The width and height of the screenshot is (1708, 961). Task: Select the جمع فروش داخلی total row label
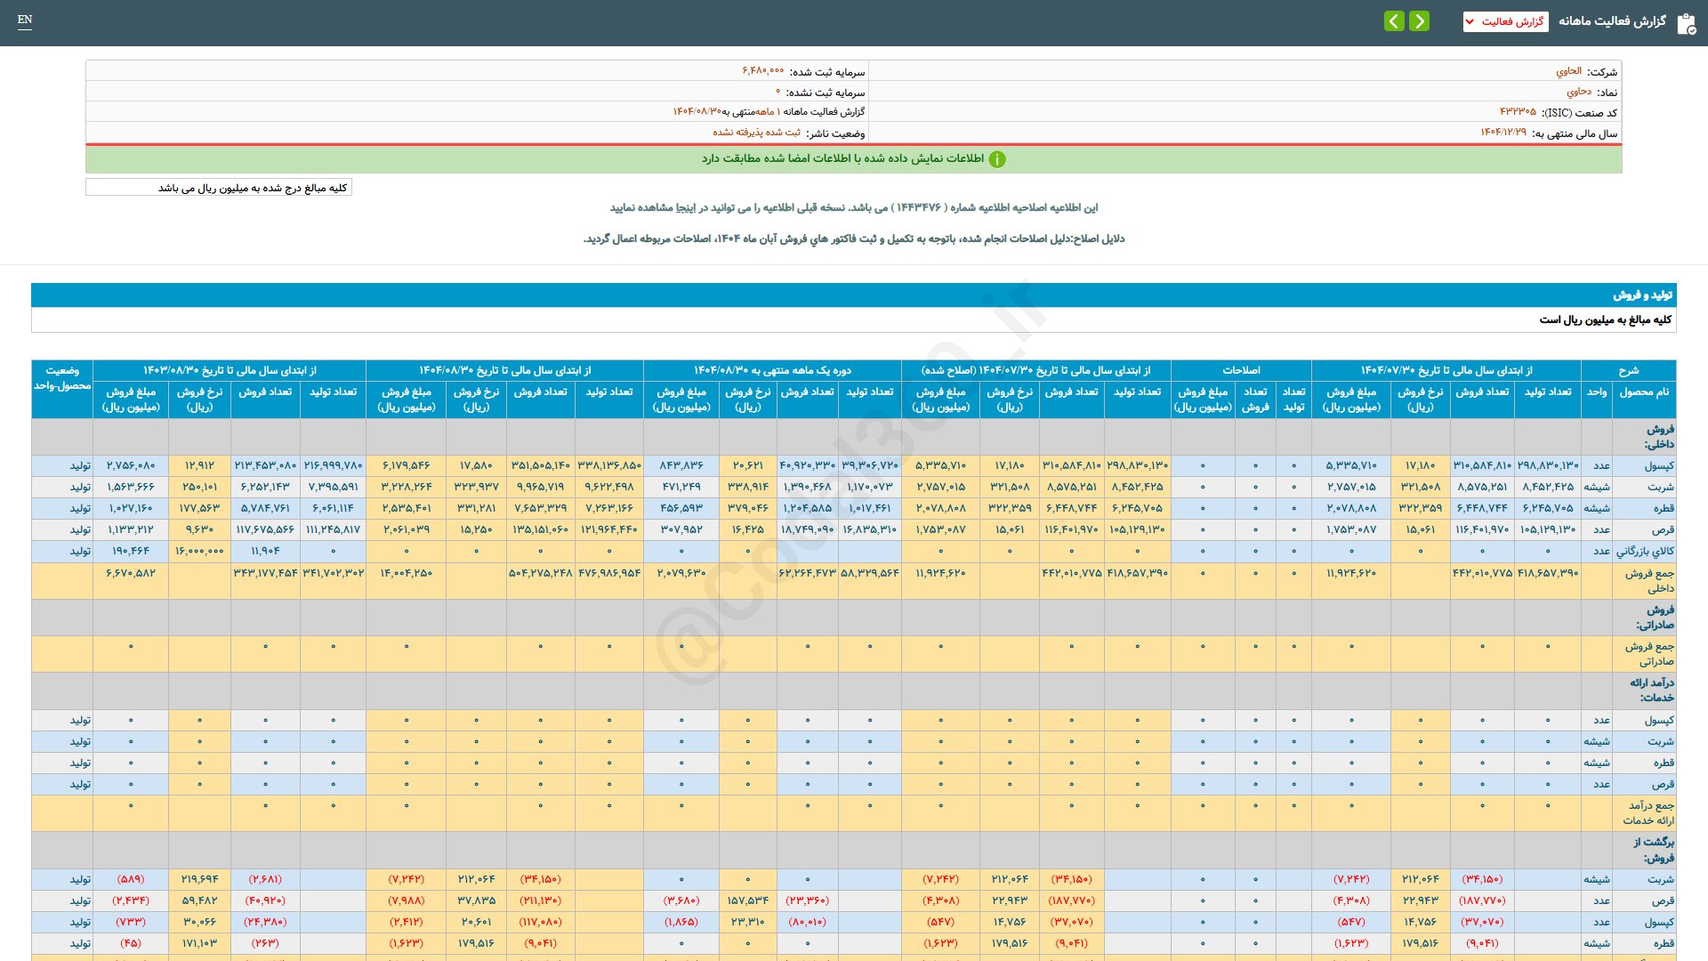(x=1648, y=580)
